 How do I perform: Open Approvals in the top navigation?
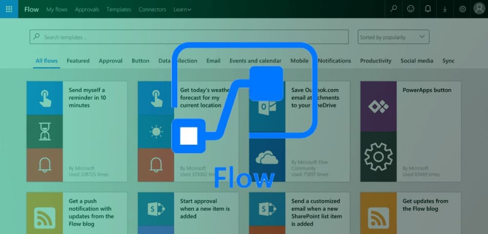point(87,9)
